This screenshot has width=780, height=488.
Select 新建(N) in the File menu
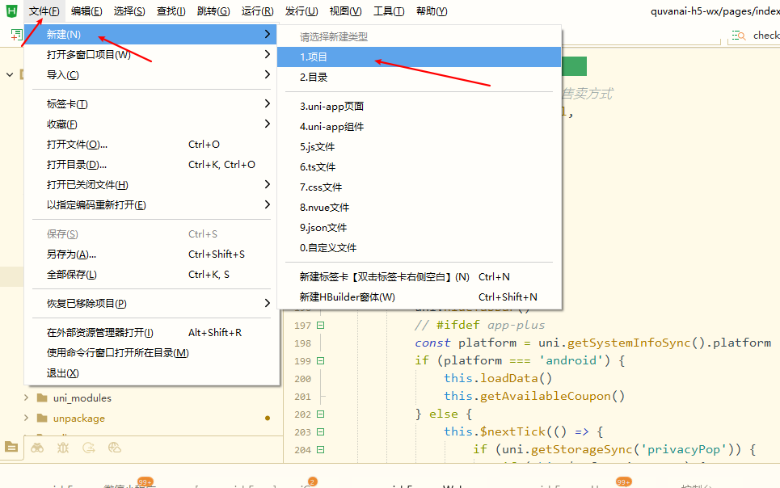[152, 34]
